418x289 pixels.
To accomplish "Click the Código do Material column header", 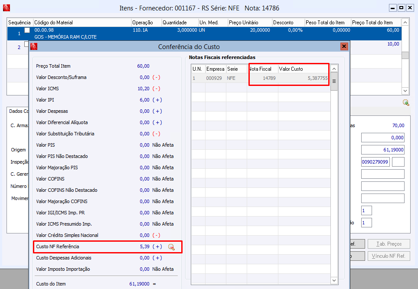I will (82, 23).
